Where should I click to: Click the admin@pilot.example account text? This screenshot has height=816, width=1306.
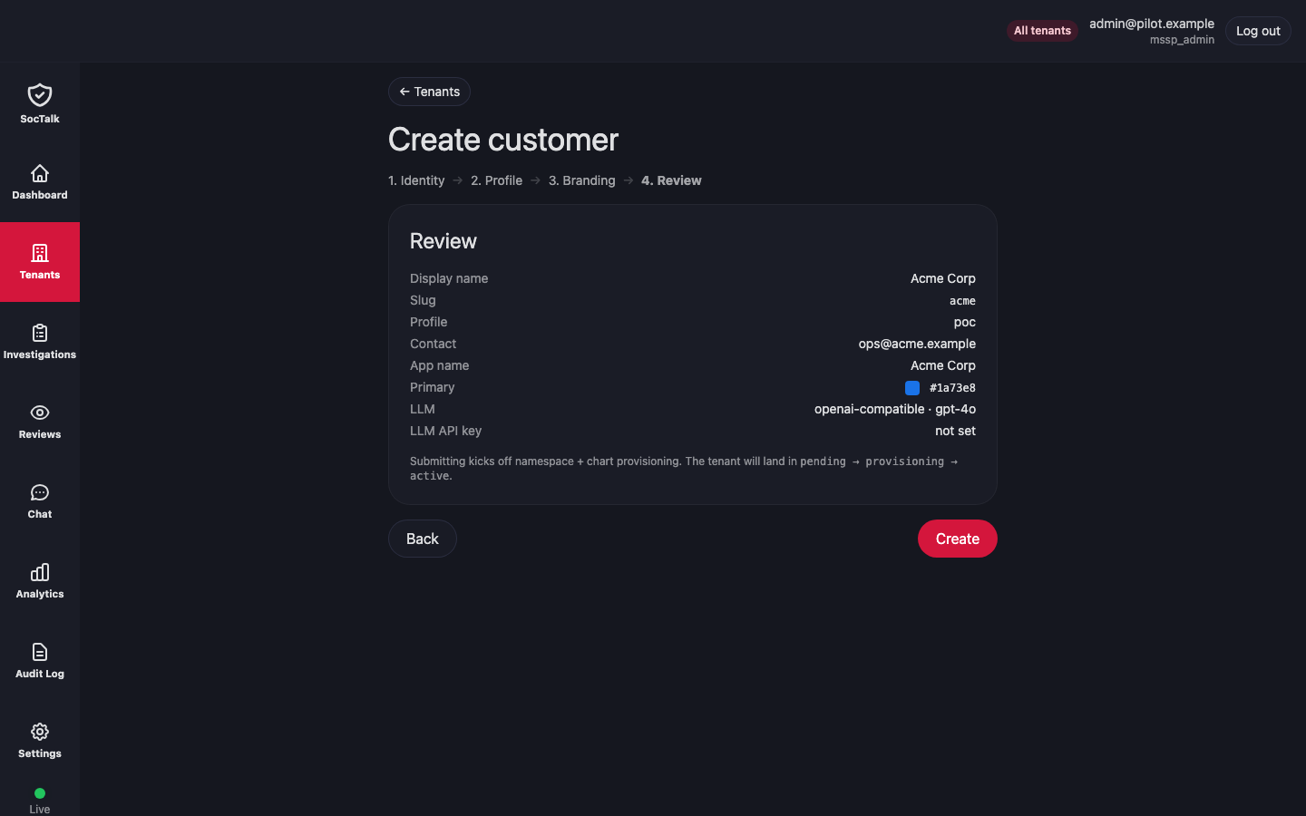1152,24
